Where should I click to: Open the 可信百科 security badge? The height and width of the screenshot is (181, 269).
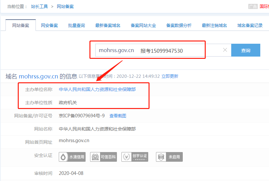coord(103,157)
